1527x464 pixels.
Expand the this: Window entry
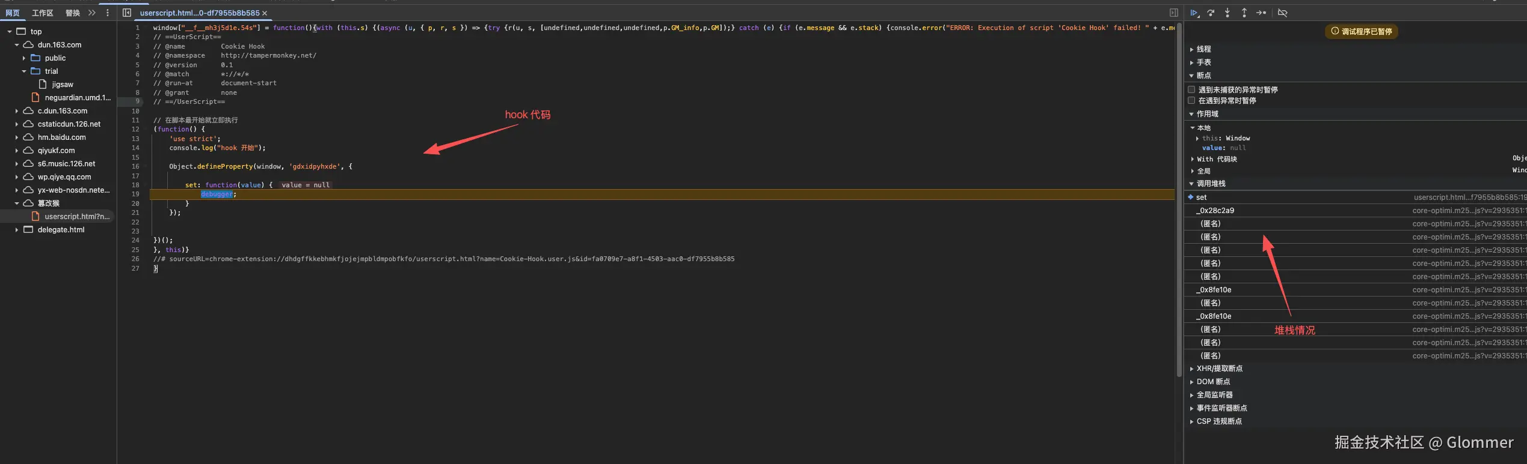(x=1197, y=138)
